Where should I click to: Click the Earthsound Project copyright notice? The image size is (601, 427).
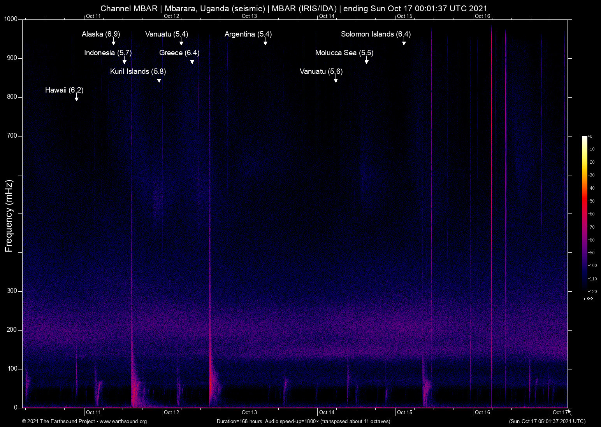58,422
